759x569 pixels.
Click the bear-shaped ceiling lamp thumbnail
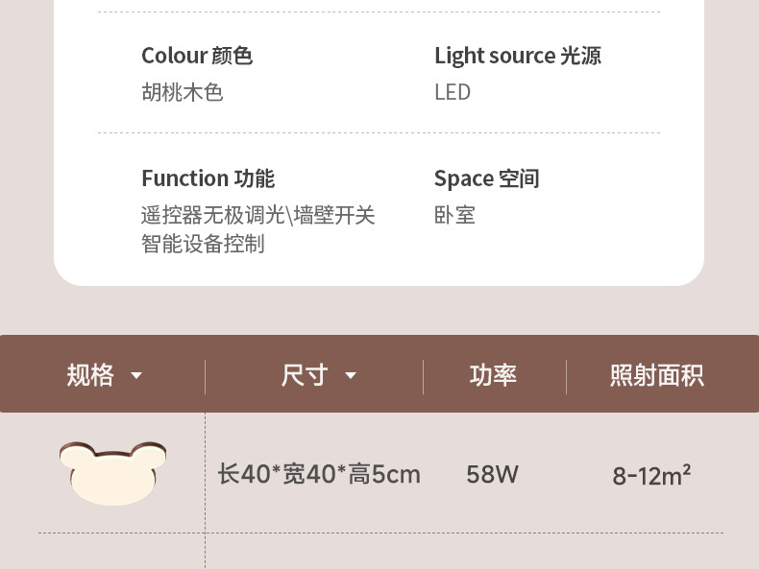pyautogui.click(x=112, y=473)
